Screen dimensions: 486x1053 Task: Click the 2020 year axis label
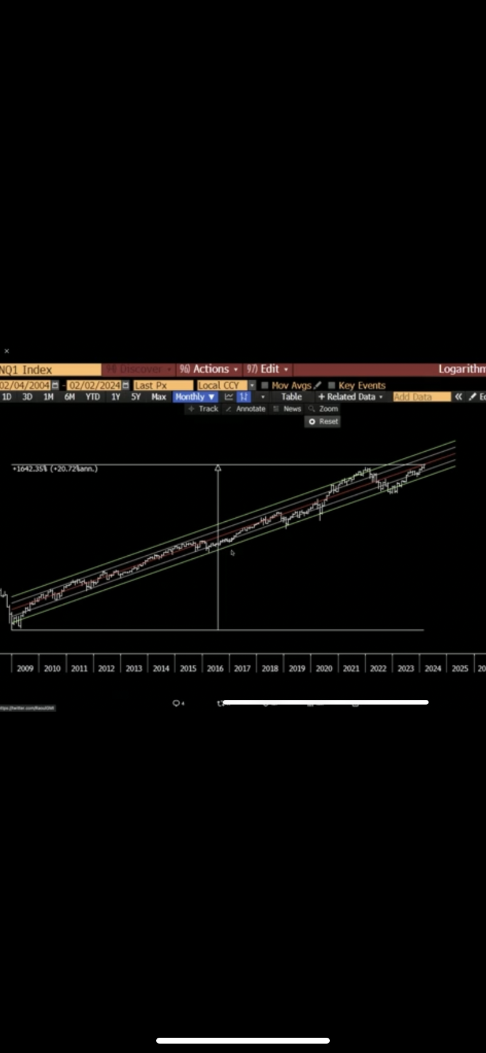(324, 669)
